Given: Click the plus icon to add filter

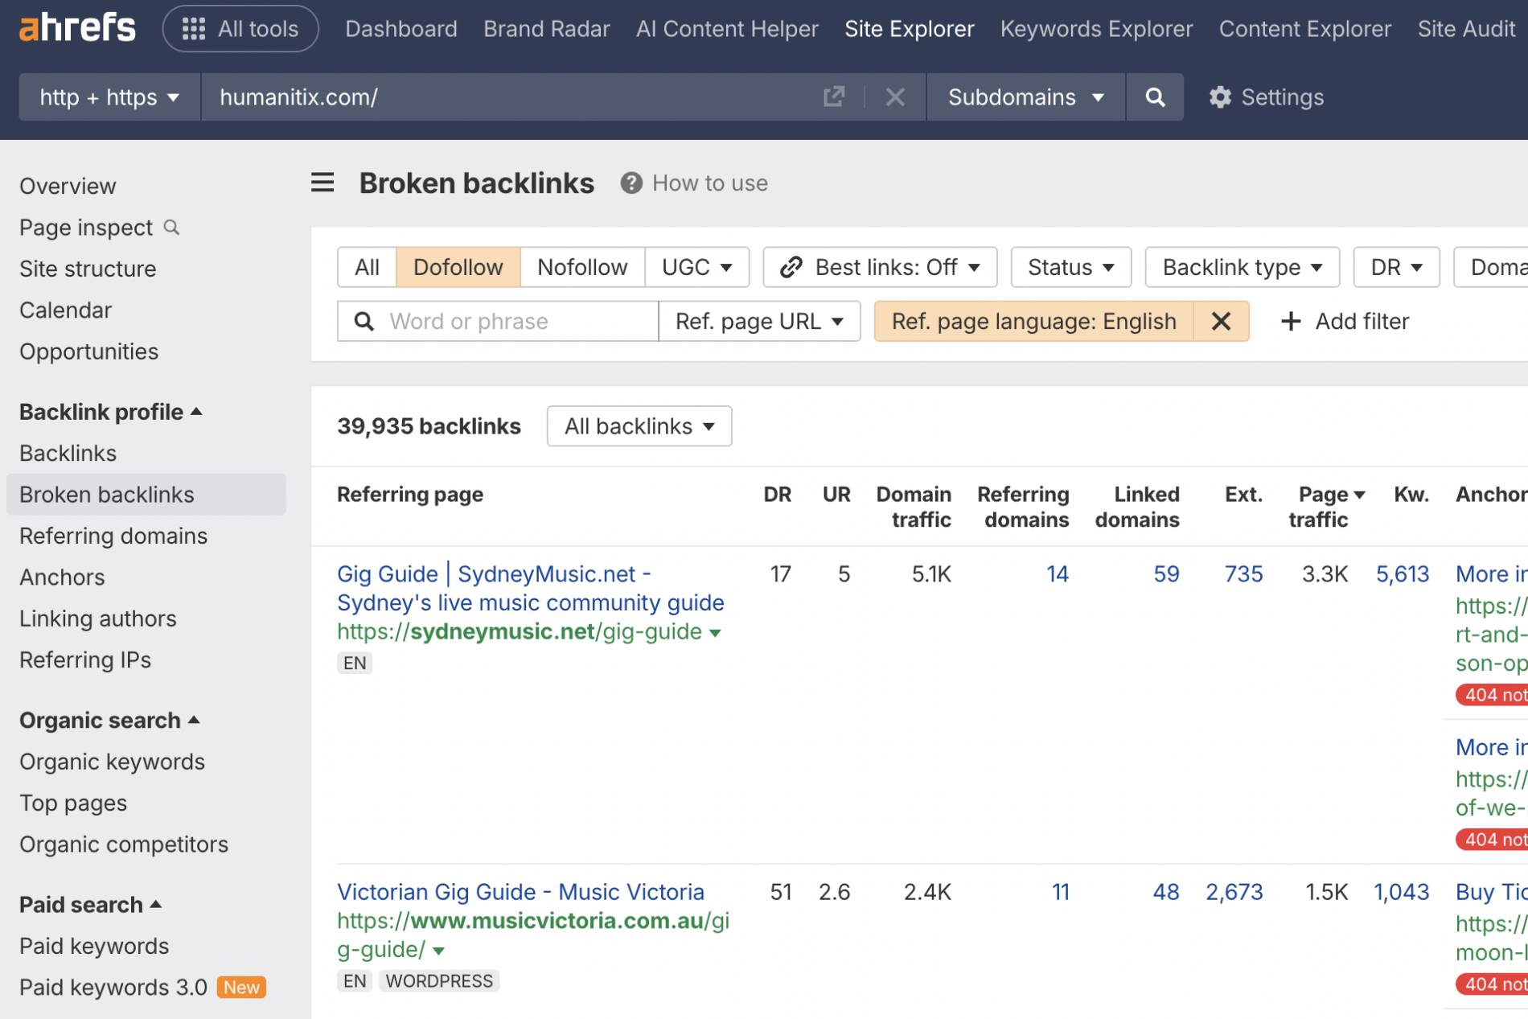Looking at the screenshot, I should [1291, 321].
